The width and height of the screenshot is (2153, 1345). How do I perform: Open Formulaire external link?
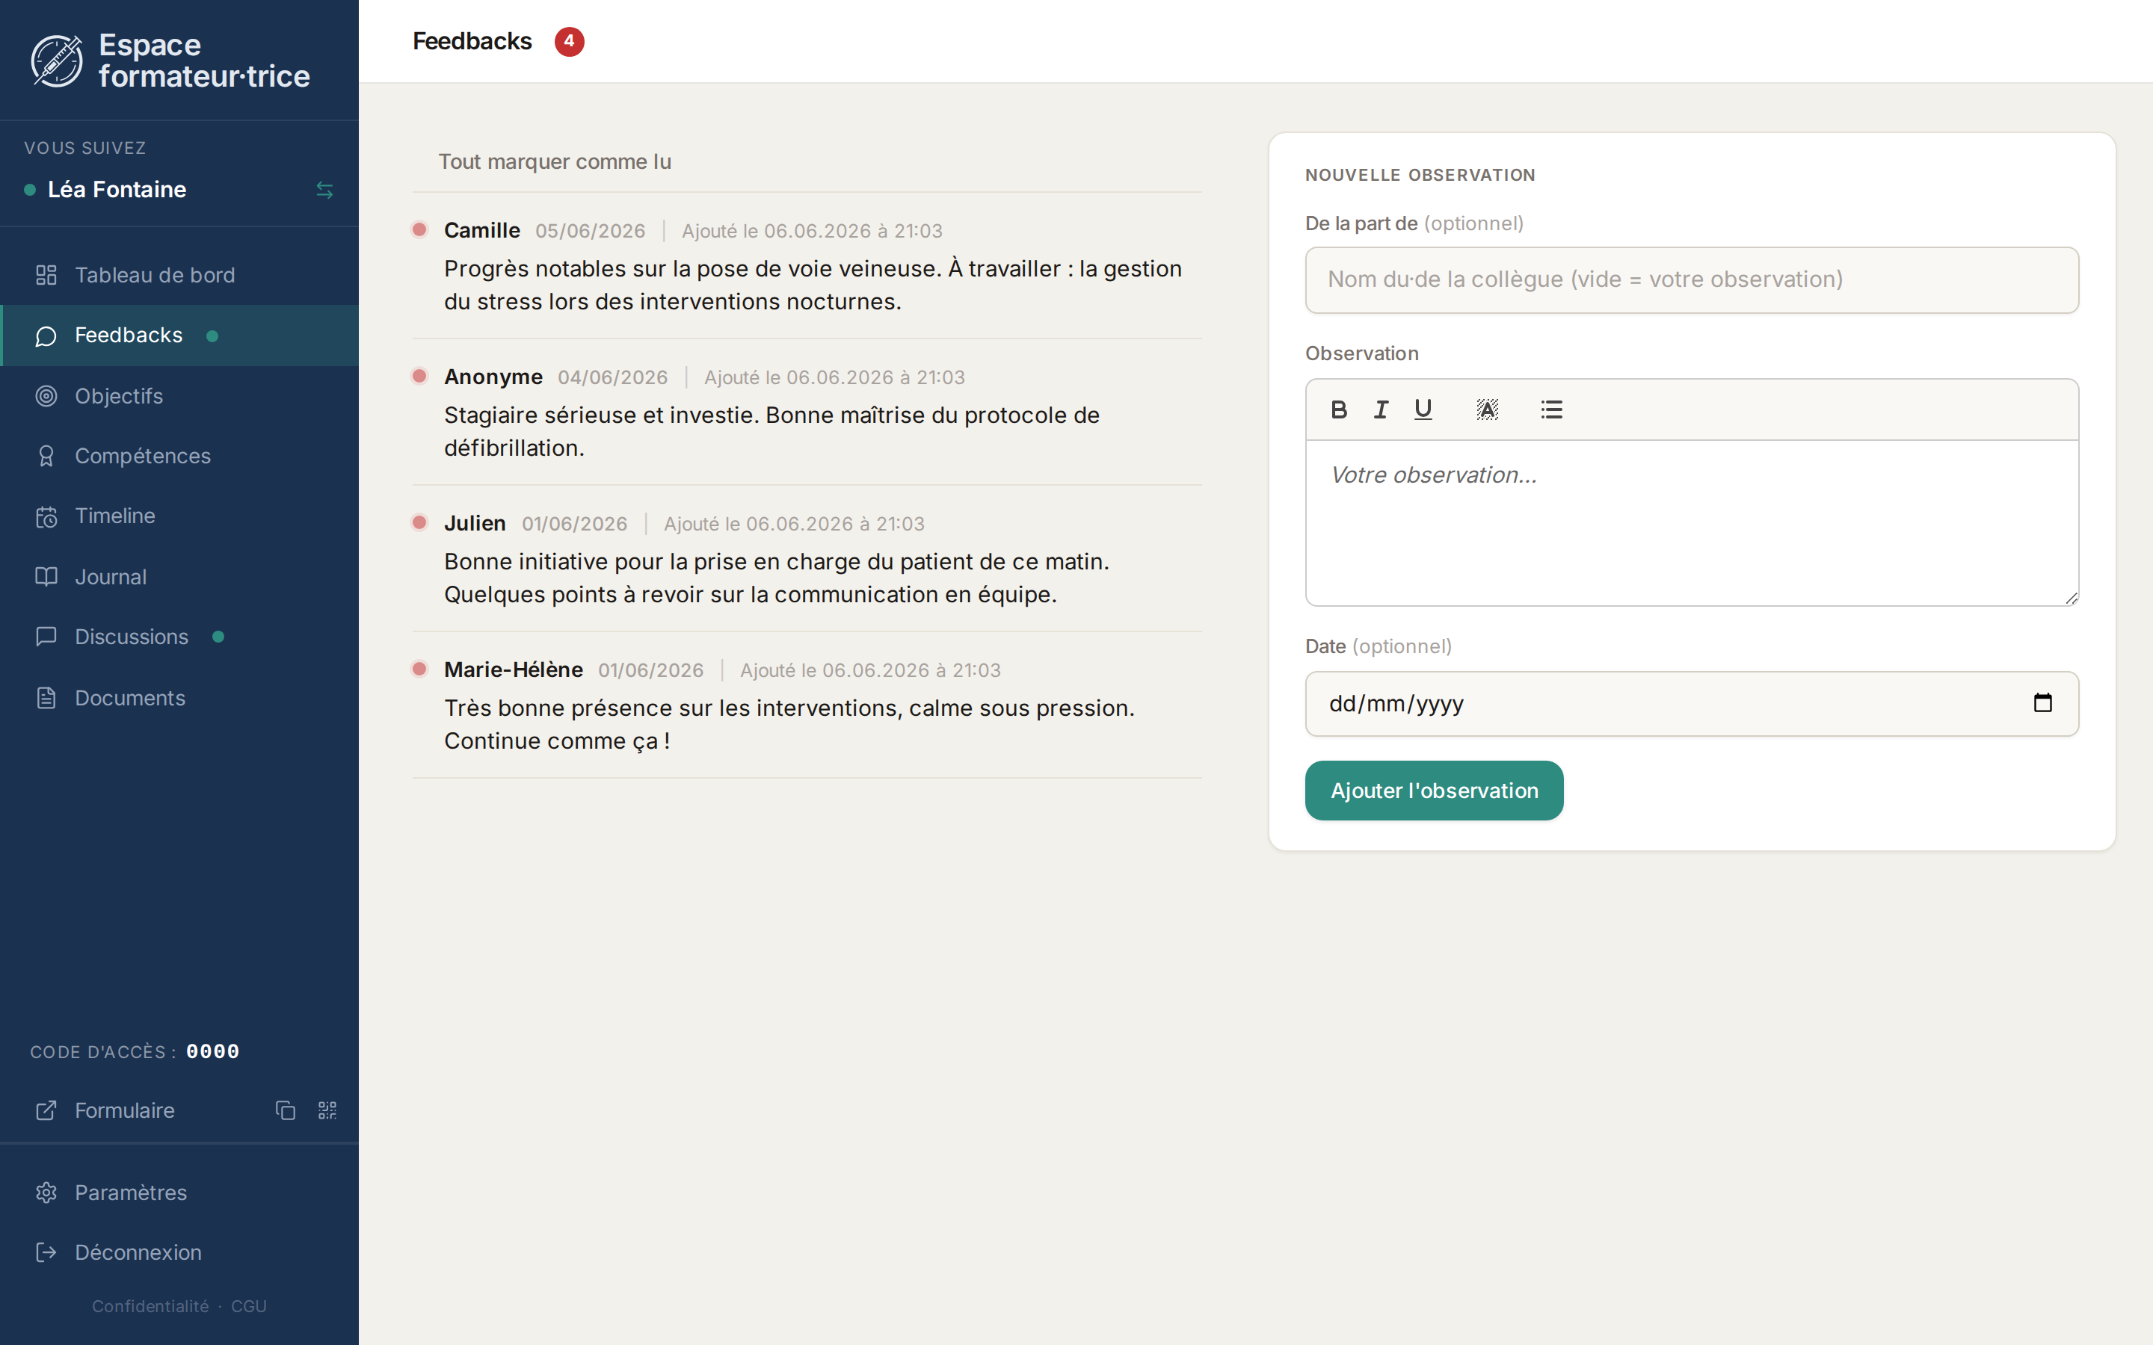point(125,1110)
